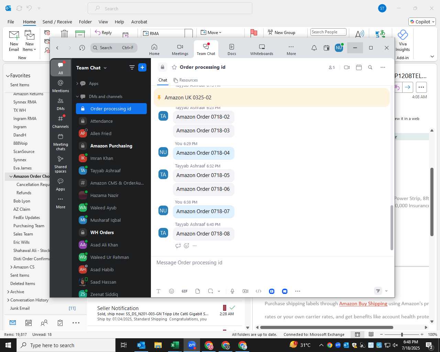Attach a file to the message
This screenshot has height=352, width=440.
(198, 291)
